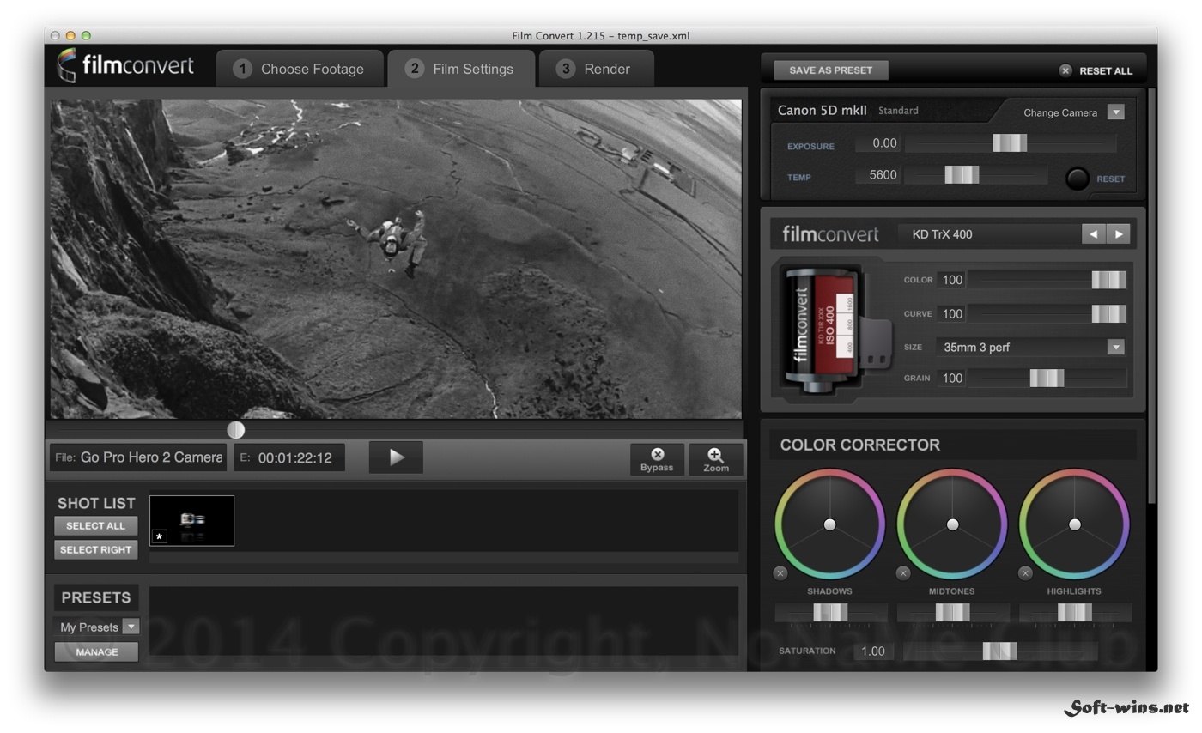Viewport: 1202px width, 733px height.
Task: Toggle the Bypass button
Action: pyautogui.click(x=657, y=459)
